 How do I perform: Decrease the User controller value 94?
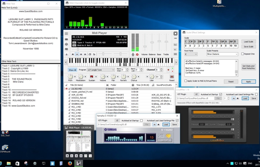162,78
